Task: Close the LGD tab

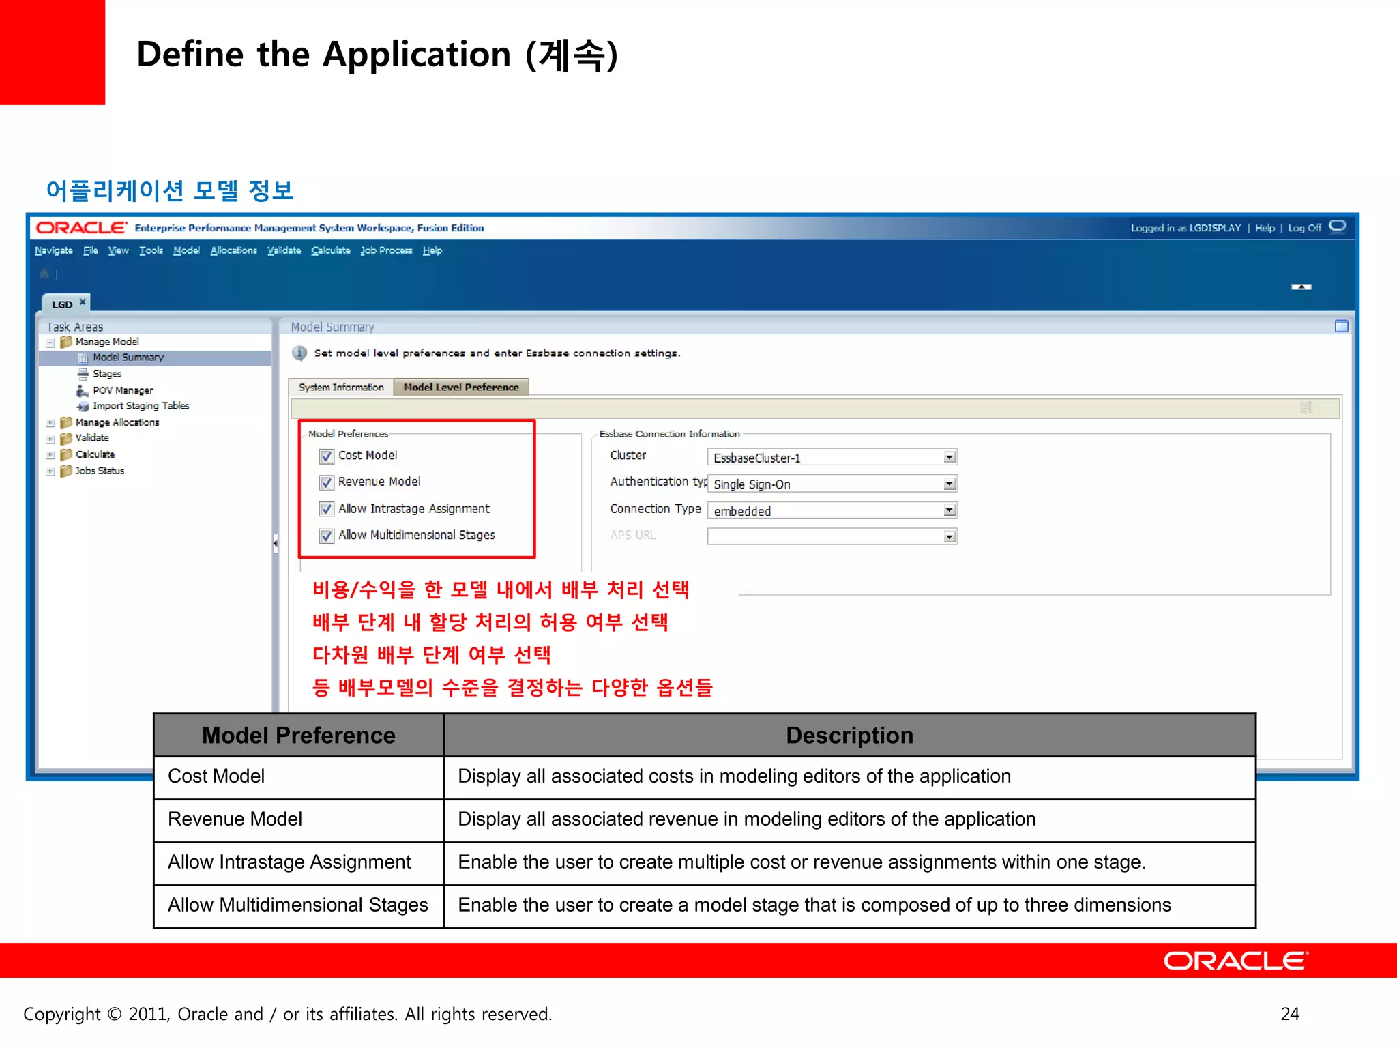Action: 83,302
